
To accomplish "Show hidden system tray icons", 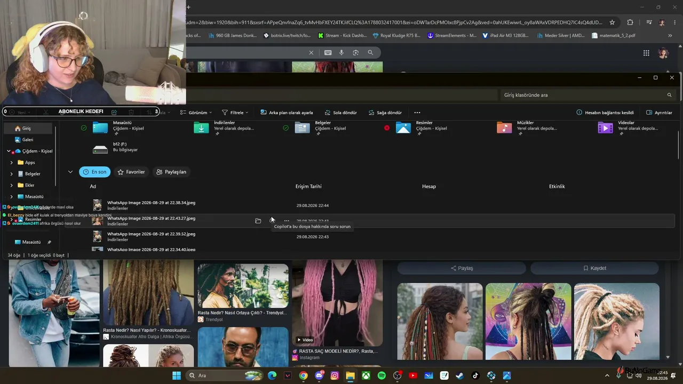I will [607, 375].
